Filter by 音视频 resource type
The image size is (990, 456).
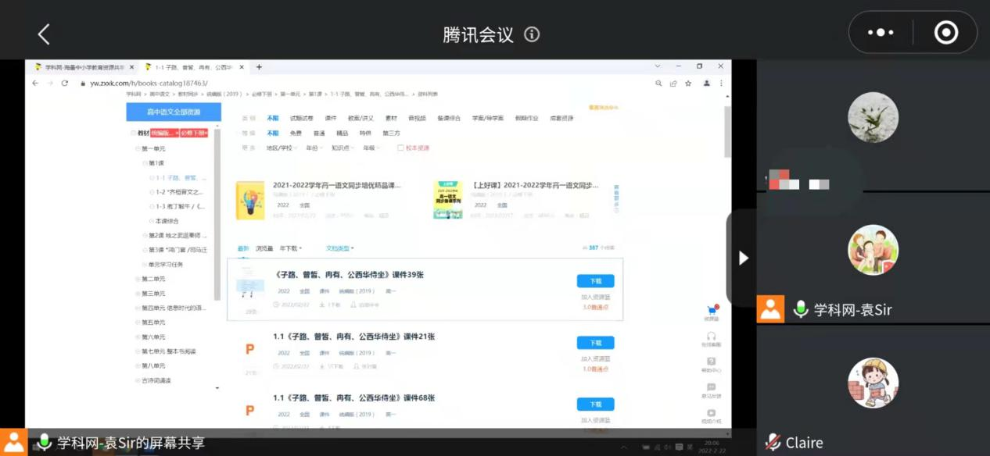(x=417, y=119)
